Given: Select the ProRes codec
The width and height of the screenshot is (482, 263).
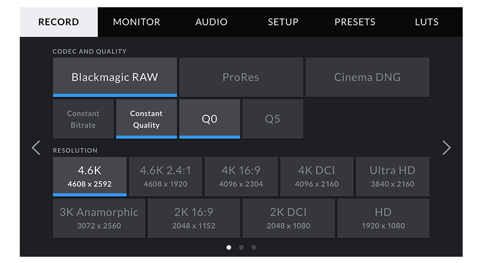Looking at the screenshot, I should 241,77.
